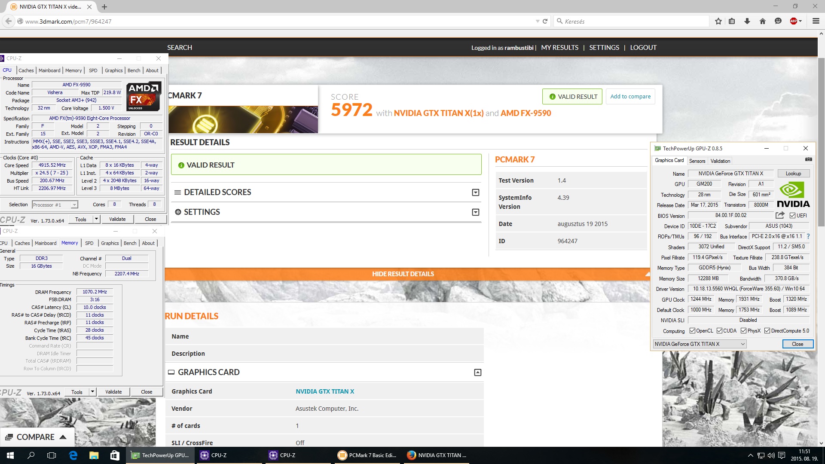Expand the SETTINGS section
Image resolution: width=825 pixels, height=464 pixels.
pos(476,212)
